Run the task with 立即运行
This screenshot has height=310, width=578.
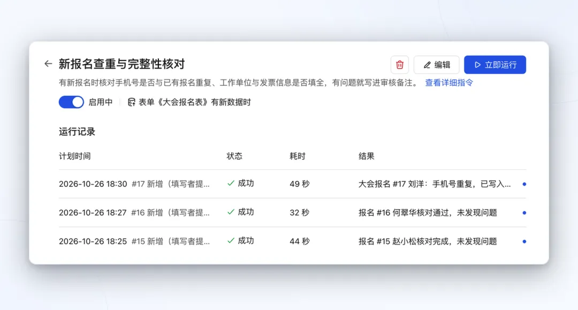coord(495,65)
